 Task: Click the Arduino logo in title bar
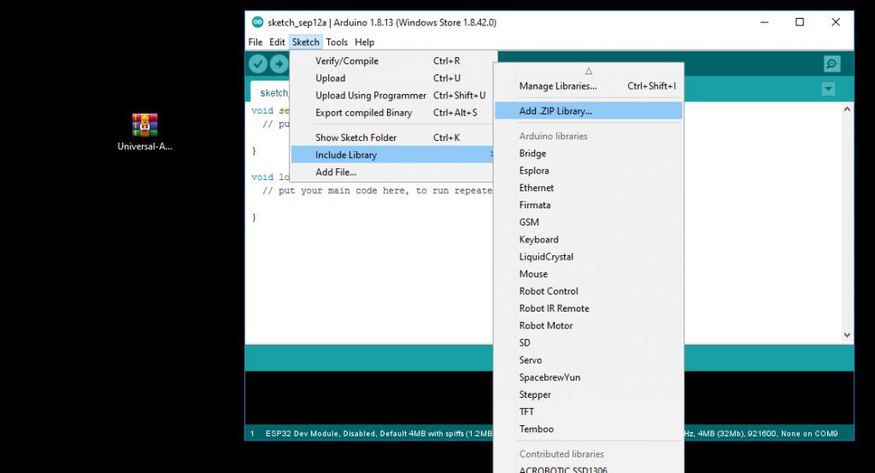click(x=257, y=22)
